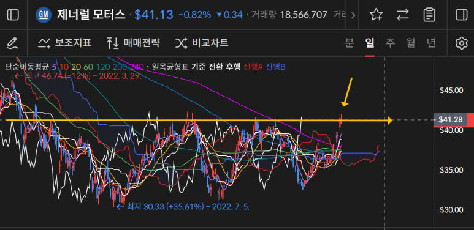
Task: Toggle the right sidebar panel icon
Action: (x=461, y=15)
